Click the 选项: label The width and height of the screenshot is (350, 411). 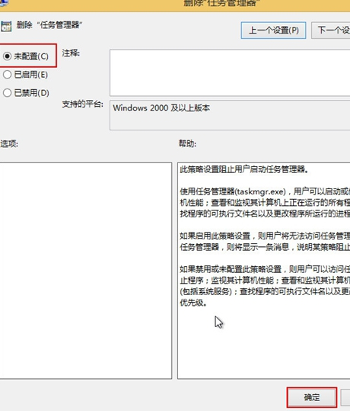point(9,143)
